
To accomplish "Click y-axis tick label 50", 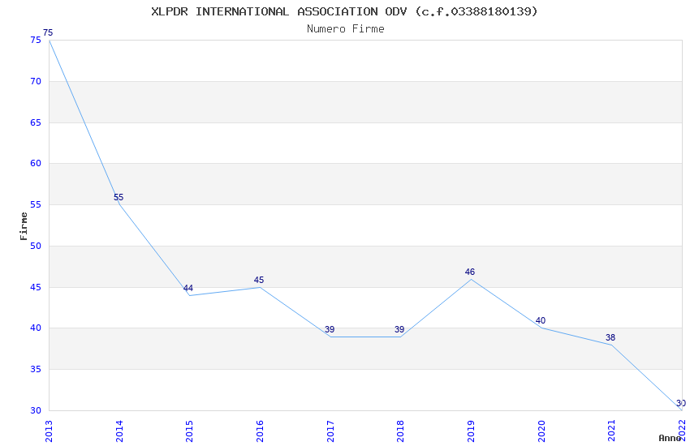I will click(36, 246).
